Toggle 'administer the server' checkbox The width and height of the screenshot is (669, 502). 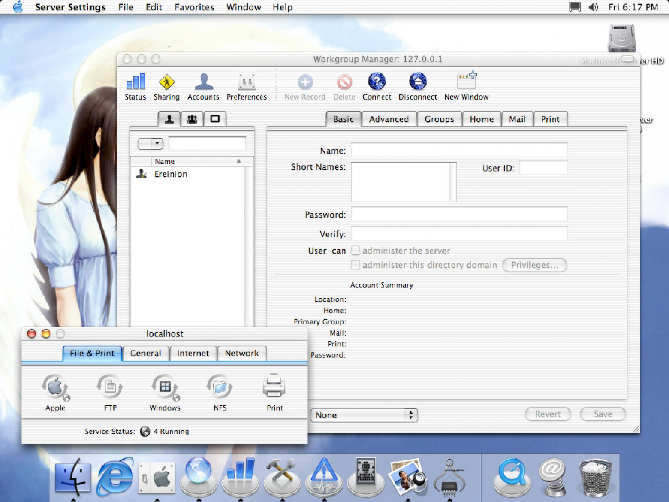click(356, 251)
